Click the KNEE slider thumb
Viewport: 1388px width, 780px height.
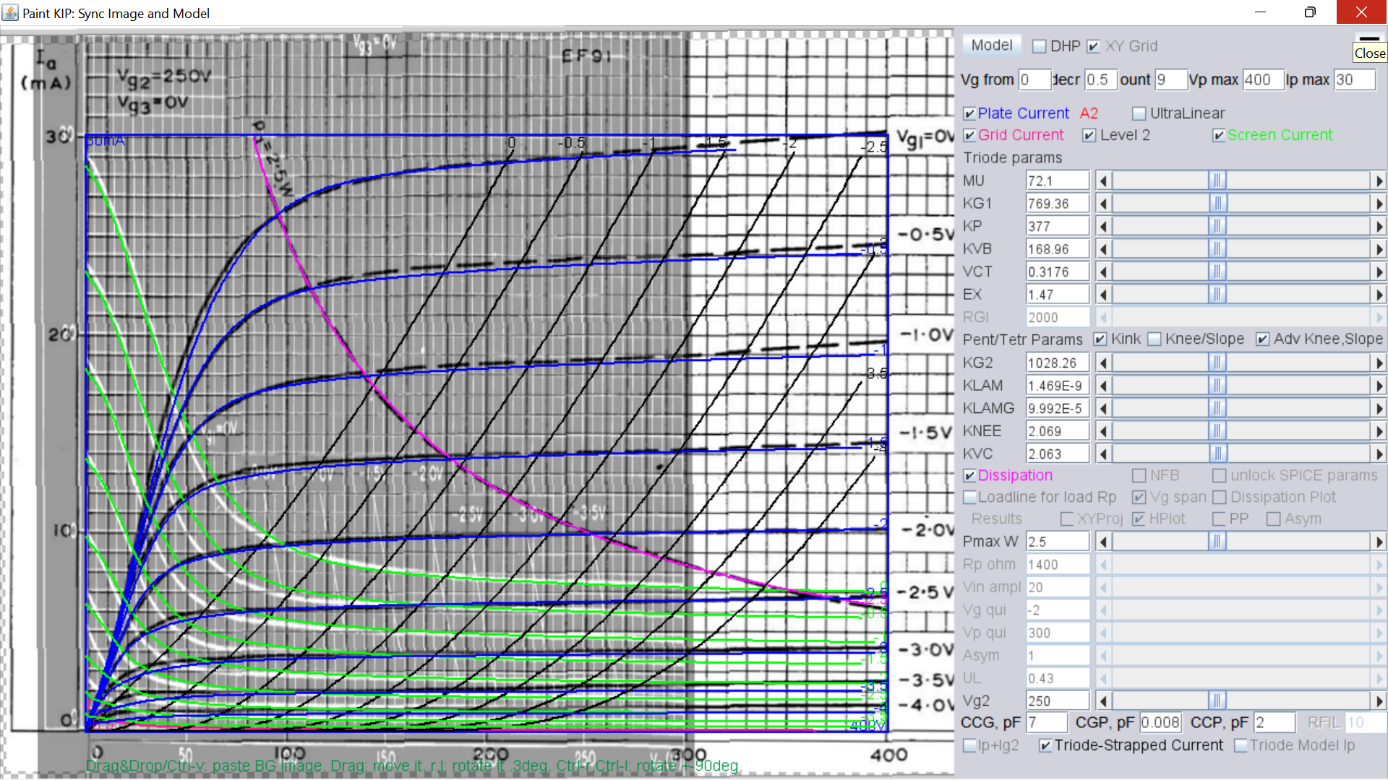pos(1217,431)
